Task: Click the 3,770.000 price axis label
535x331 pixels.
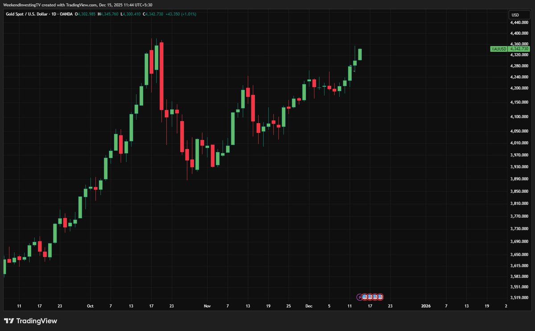Action: tap(520, 216)
